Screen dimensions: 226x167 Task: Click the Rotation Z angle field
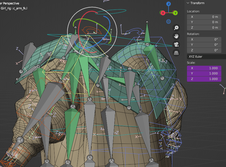coord(204,50)
